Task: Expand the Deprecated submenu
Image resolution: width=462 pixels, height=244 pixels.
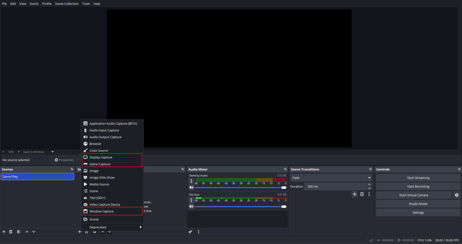Action: pyautogui.click(x=112, y=227)
